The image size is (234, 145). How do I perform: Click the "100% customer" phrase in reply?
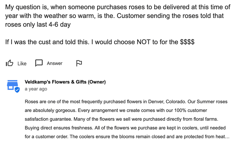[x=191, y=110]
